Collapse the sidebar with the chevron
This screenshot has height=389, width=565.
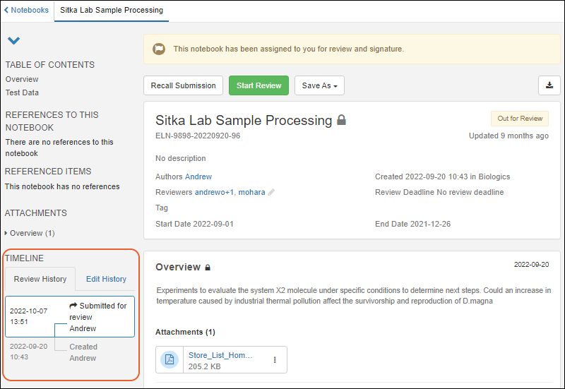tap(13, 41)
